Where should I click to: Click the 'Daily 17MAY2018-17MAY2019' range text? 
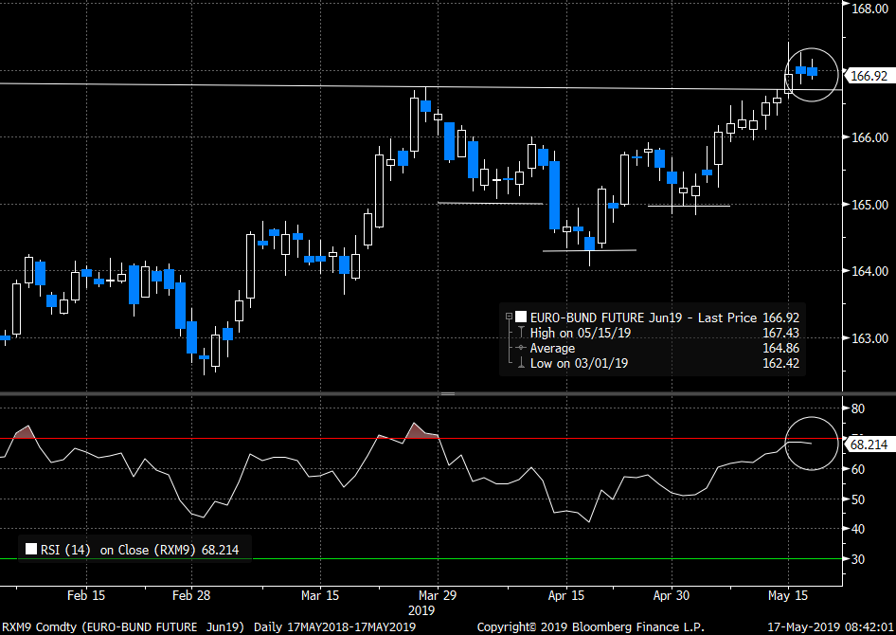pyautogui.click(x=334, y=627)
